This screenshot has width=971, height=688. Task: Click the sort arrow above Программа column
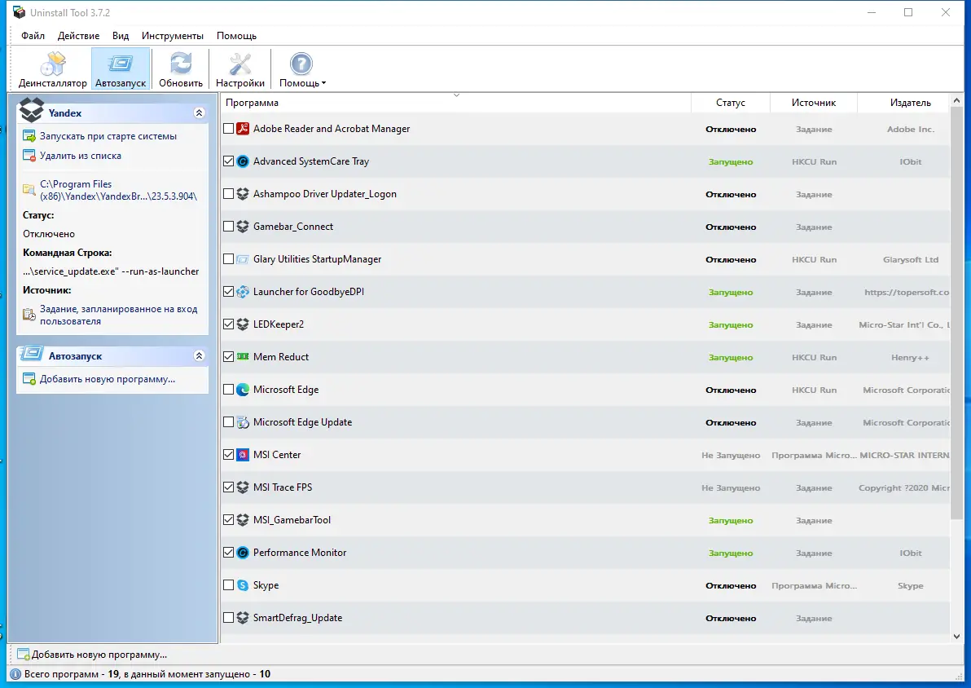pos(456,95)
